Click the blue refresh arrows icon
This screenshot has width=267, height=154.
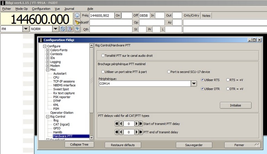[x=63, y=29]
